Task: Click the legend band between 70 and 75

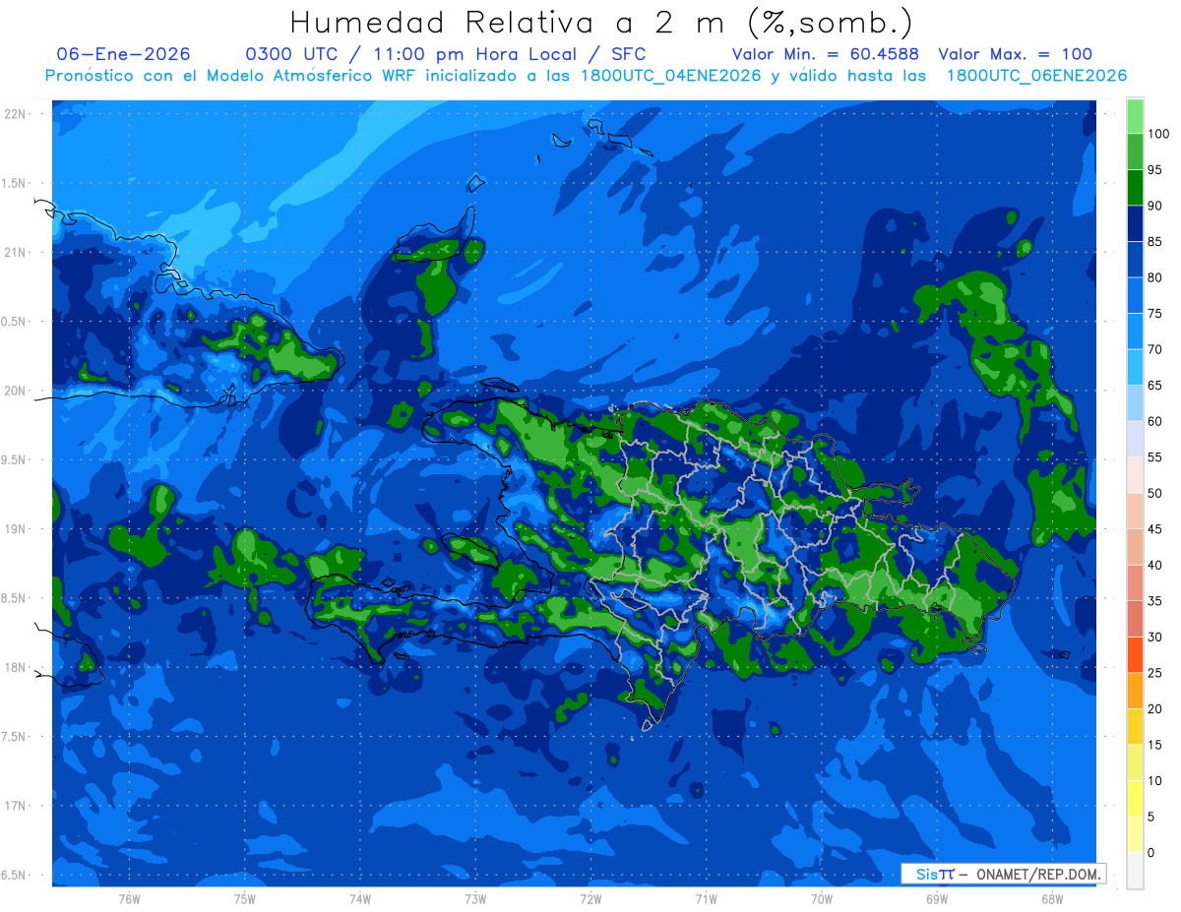Action: click(1135, 332)
